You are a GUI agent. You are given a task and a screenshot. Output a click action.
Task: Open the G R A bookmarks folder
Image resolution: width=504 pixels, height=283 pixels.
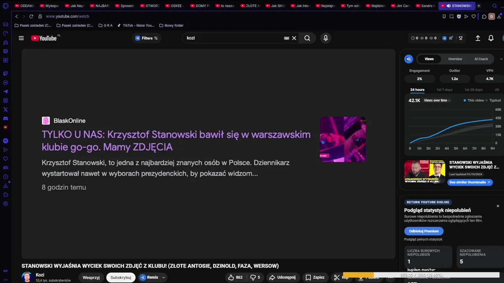tap(105, 26)
